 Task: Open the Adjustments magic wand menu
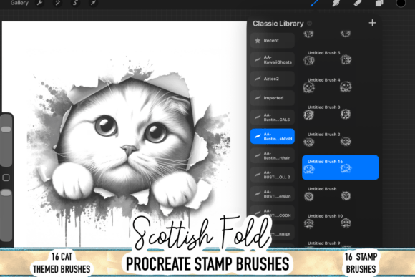57,3
